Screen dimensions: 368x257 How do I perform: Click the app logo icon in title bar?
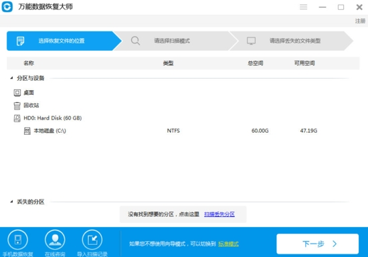(7, 7)
